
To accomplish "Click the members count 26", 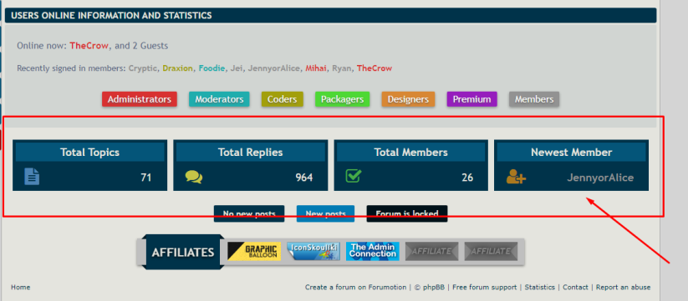I will click(467, 178).
